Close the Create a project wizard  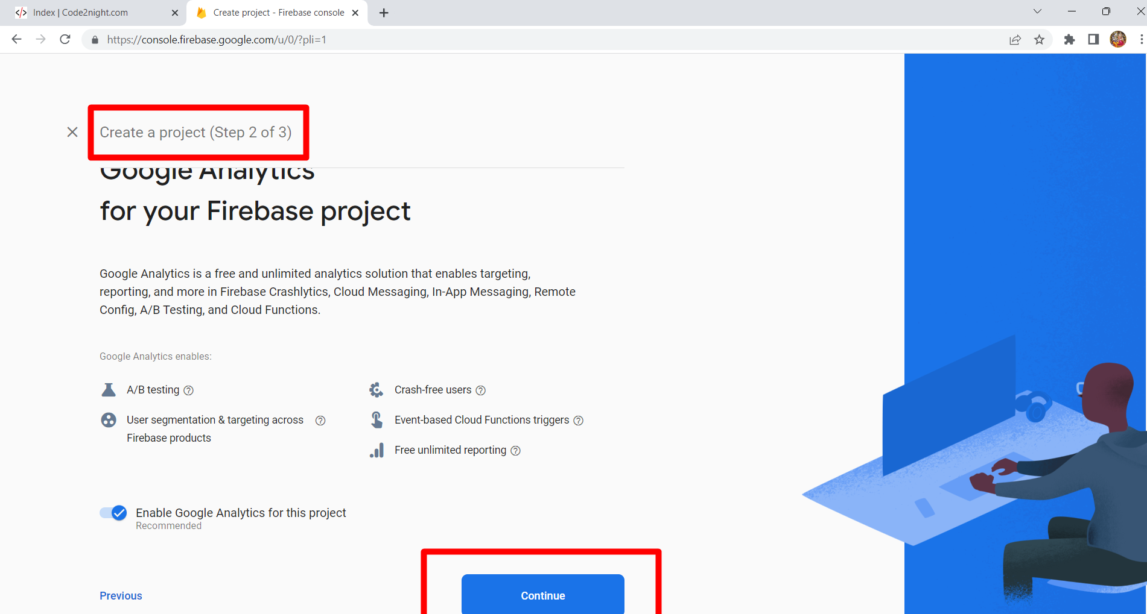[x=72, y=132]
